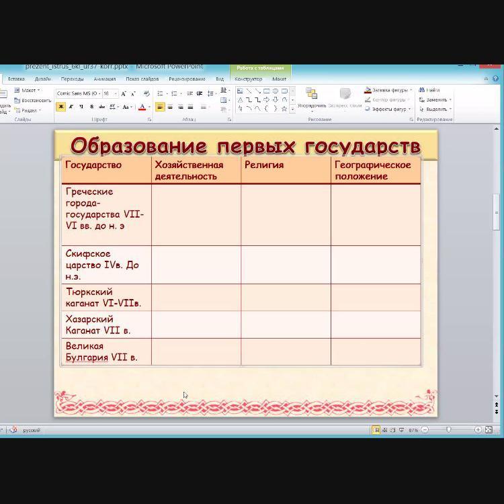This screenshot has height=504, width=504.
Task: Open the Показ слайдов tab
Action: point(142,79)
